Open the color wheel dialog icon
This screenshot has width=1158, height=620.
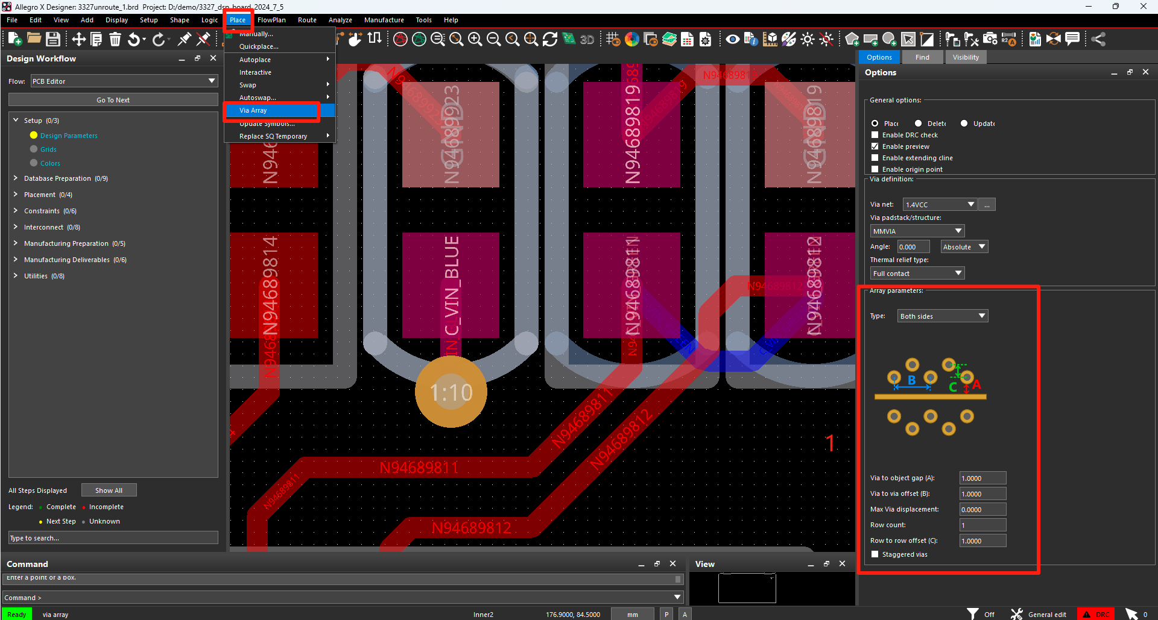[x=631, y=40]
